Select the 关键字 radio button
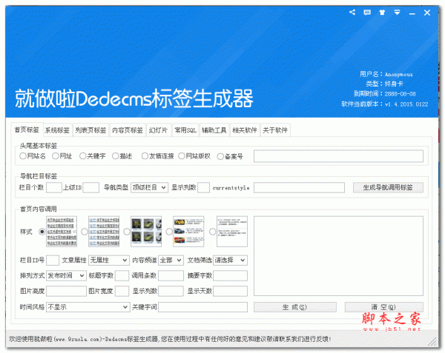The height and width of the screenshot is (353, 445). pyautogui.click(x=82, y=156)
